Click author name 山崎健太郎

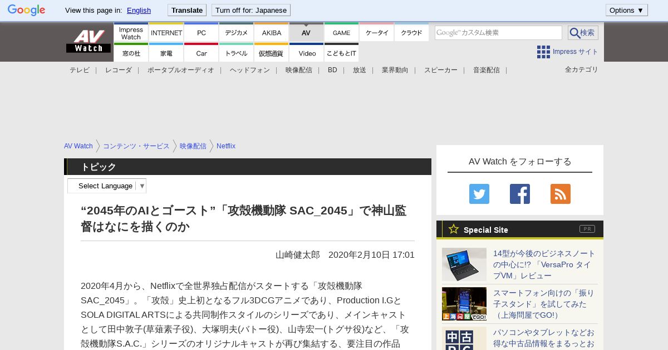click(x=298, y=255)
